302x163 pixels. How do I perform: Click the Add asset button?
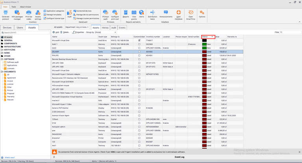pyautogui.click(x=56, y=33)
